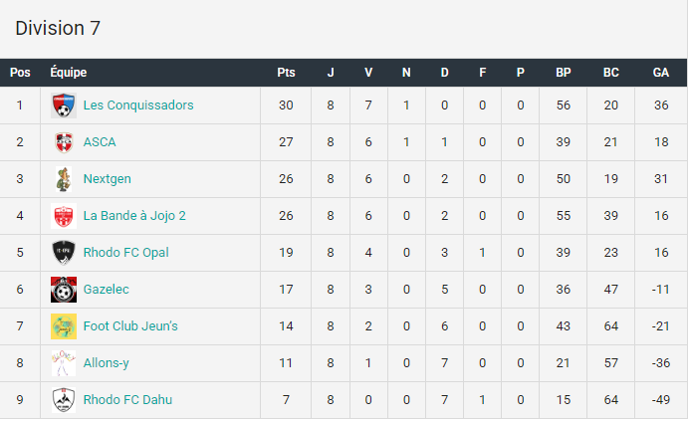Viewport: 689px width, 423px height.
Task: Click the Division 7 heading
Action: click(x=58, y=28)
